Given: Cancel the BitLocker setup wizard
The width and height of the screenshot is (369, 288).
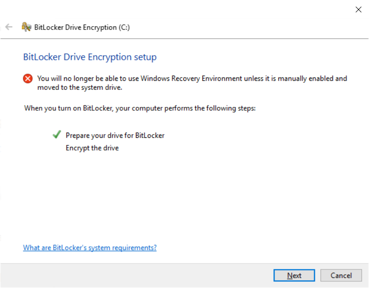Looking at the screenshot, I should coord(341,275).
